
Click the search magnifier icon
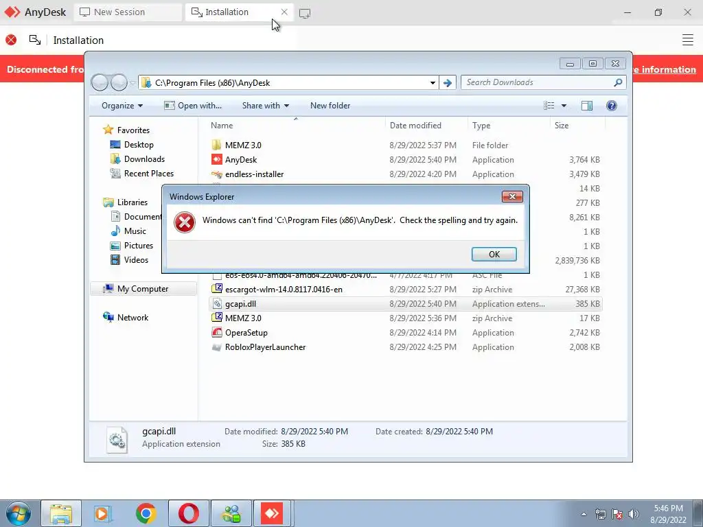pos(618,82)
